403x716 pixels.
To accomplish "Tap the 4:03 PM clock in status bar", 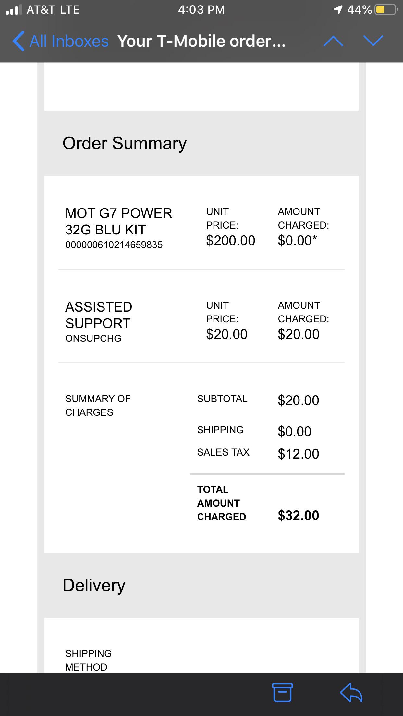I will point(201,10).
